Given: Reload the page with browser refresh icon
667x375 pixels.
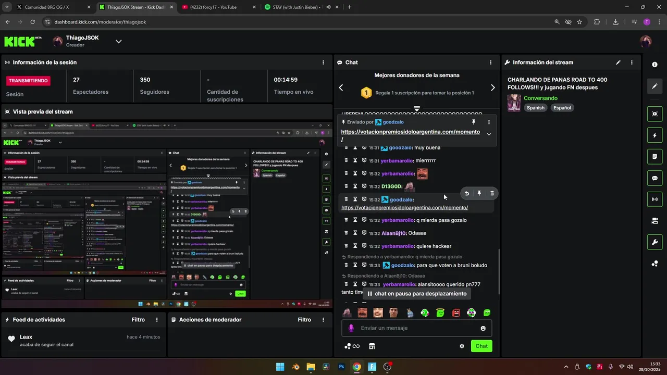Looking at the screenshot, I should pyautogui.click(x=32, y=22).
